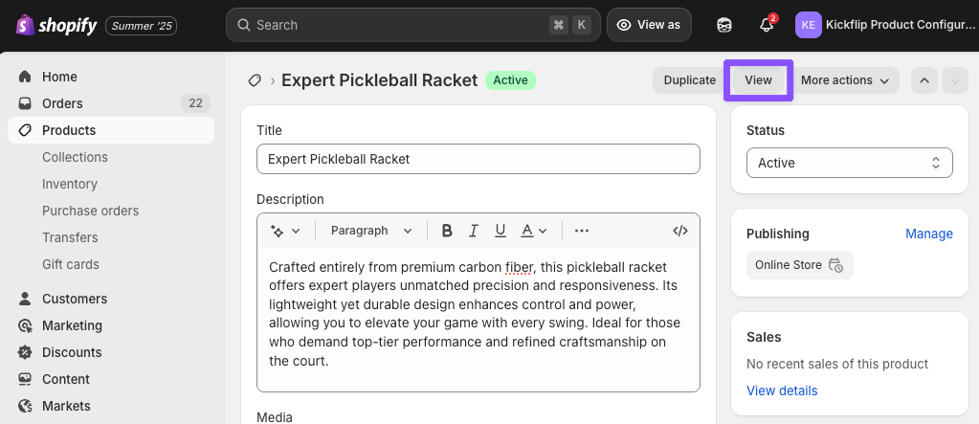This screenshot has height=424, width=979.
Task: Click the Online Store schedule icon
Action: point(835,265)
